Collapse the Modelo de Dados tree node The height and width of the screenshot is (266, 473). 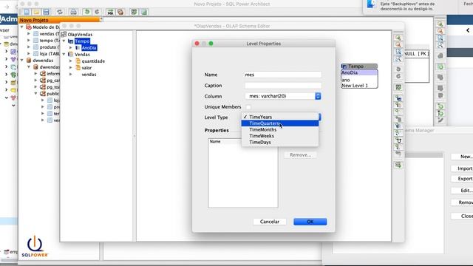click(21, 27)
